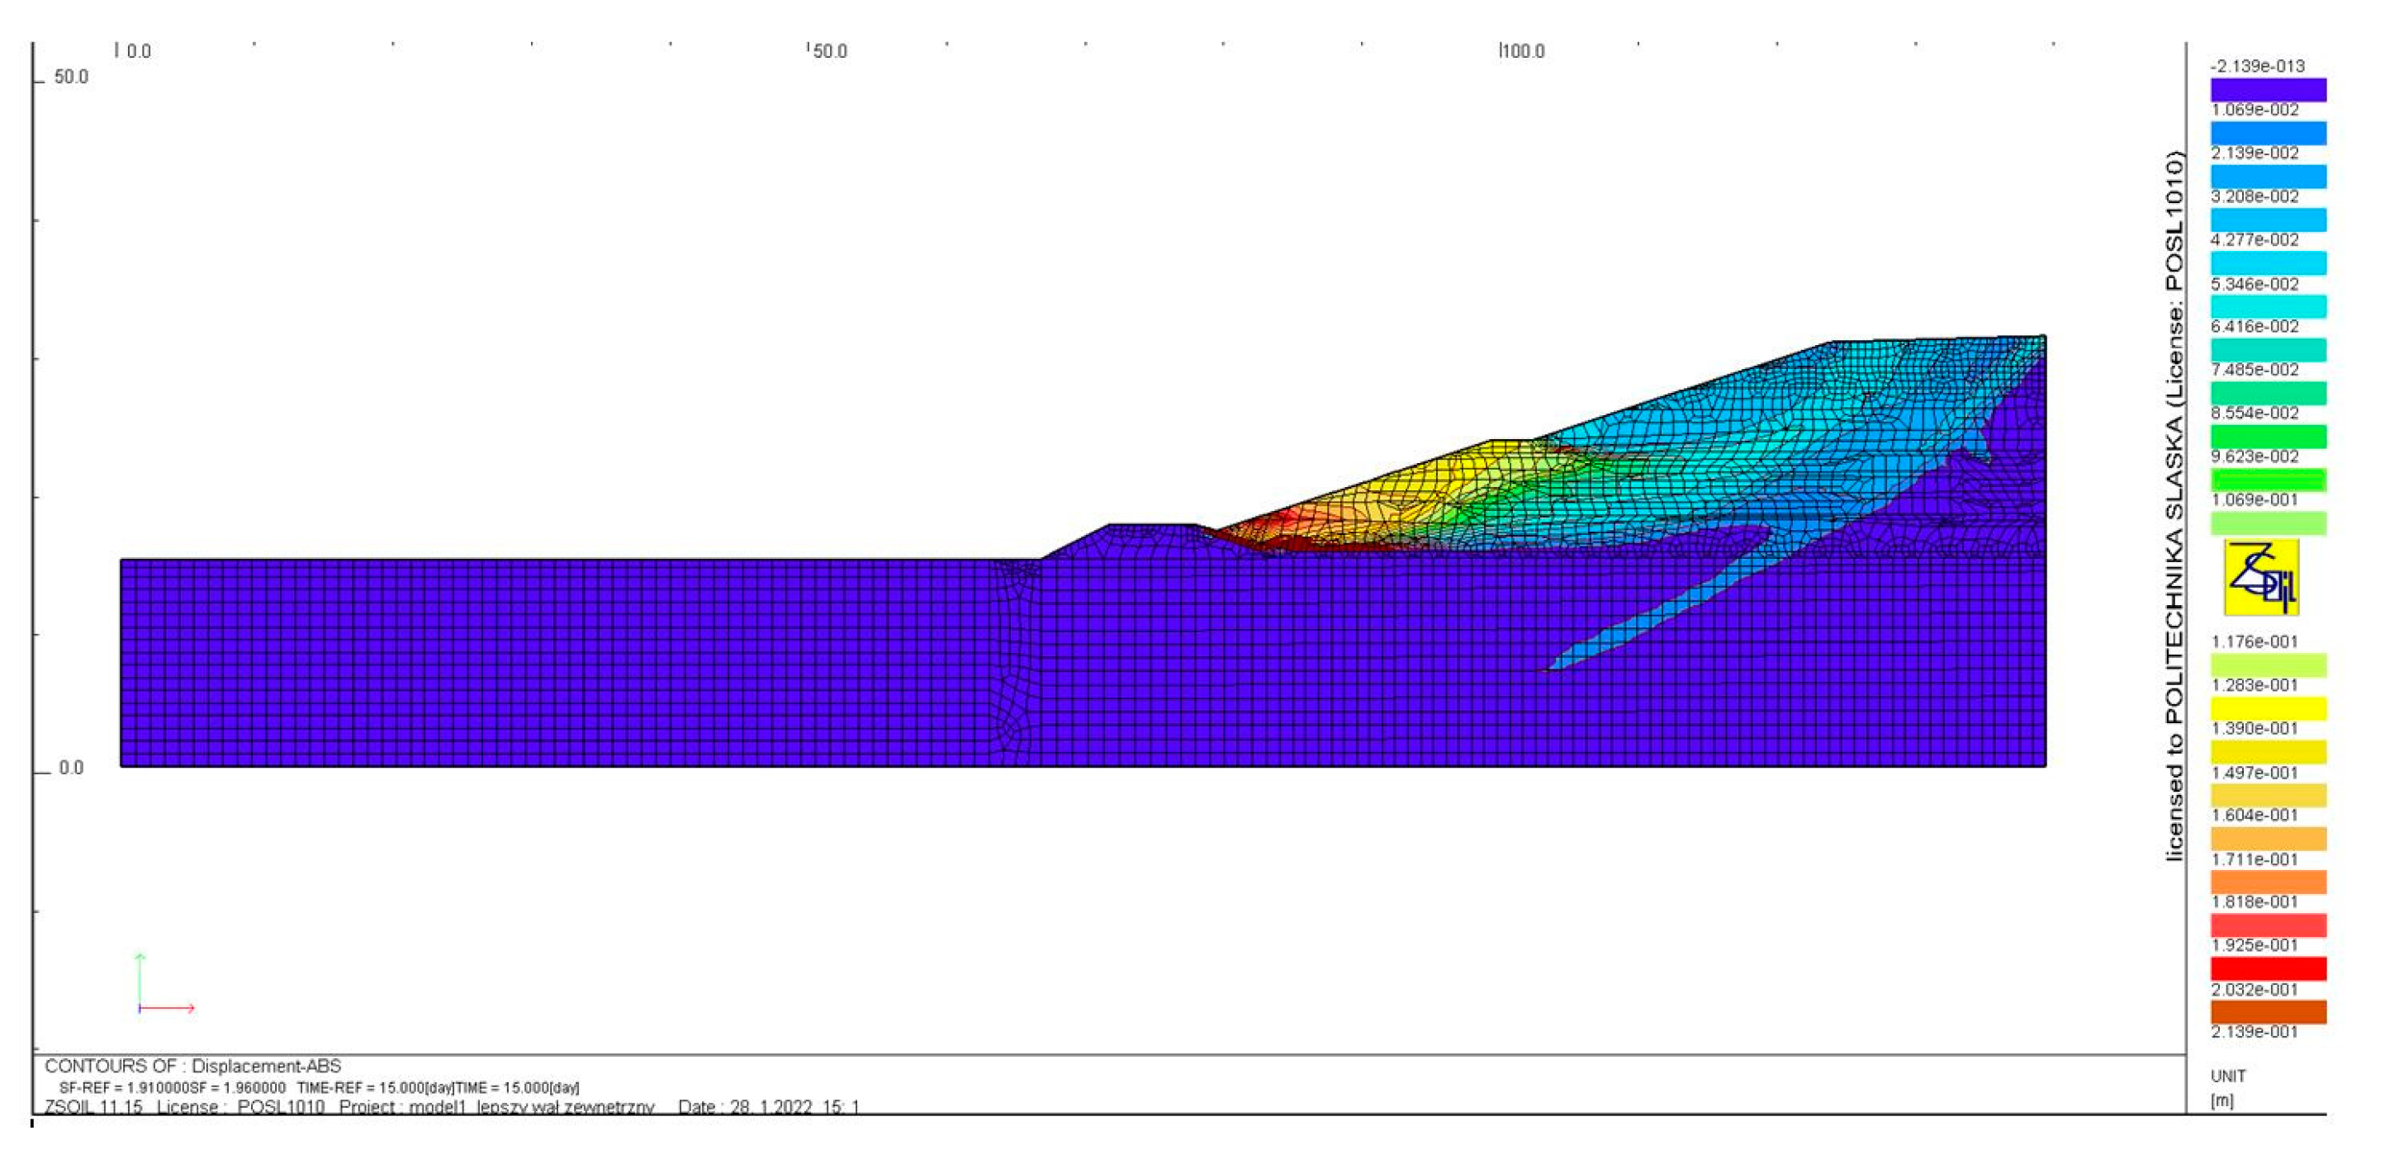The width and height of the screenshot is (2385, 1159).
Task: Click the 'CONTOURS OF : Displacement-ABS' label
Action: point(192,1067)
